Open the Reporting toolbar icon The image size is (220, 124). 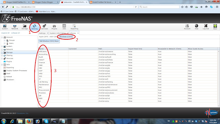point(74,27)
